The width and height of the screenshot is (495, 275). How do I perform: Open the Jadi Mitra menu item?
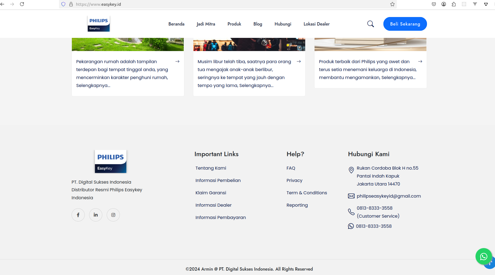[x=206, y=24]
